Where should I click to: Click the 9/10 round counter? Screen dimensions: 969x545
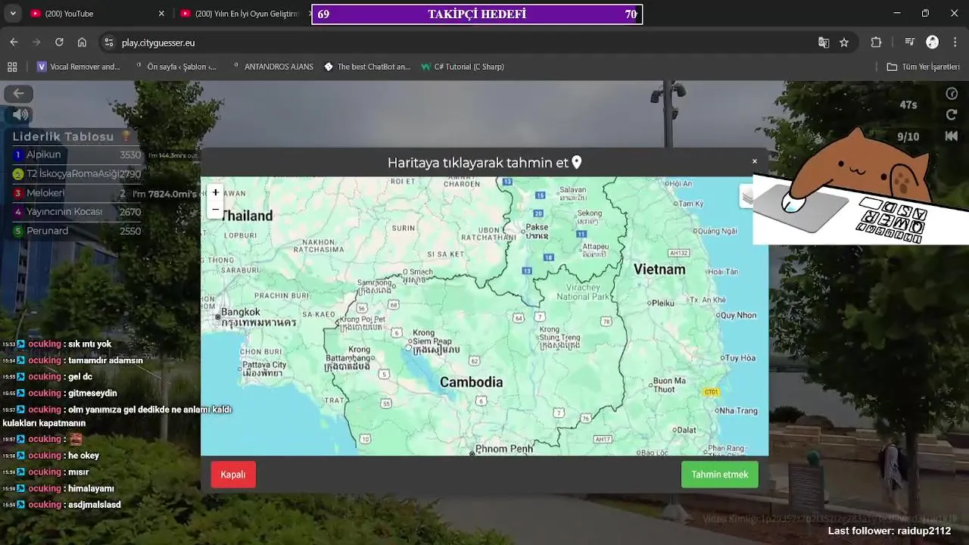(908, 137)
